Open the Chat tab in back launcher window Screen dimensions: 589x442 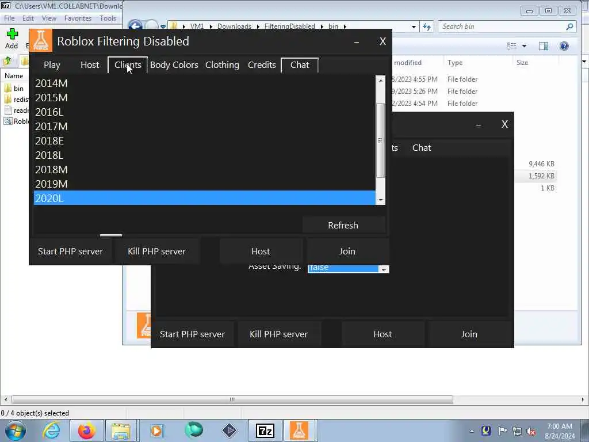tap(422, 148)
